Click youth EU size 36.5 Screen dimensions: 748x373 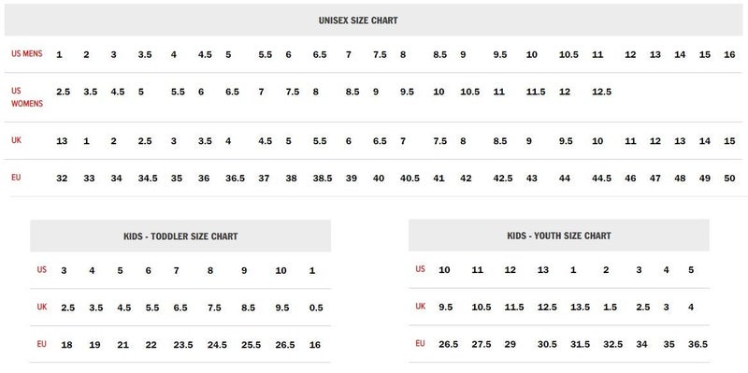[698, 344]
